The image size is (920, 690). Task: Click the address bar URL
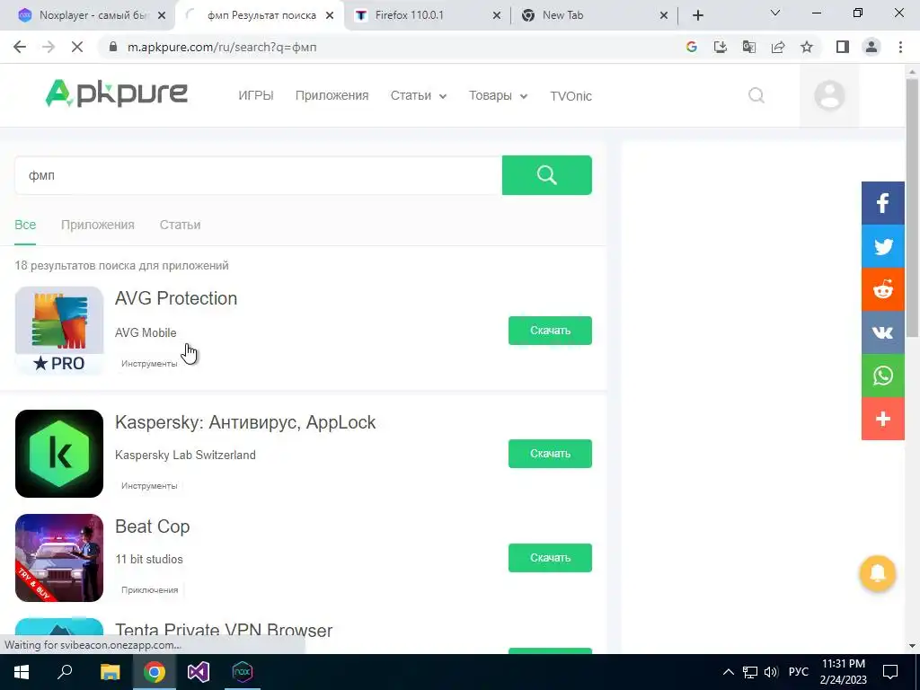click(222, 47)
